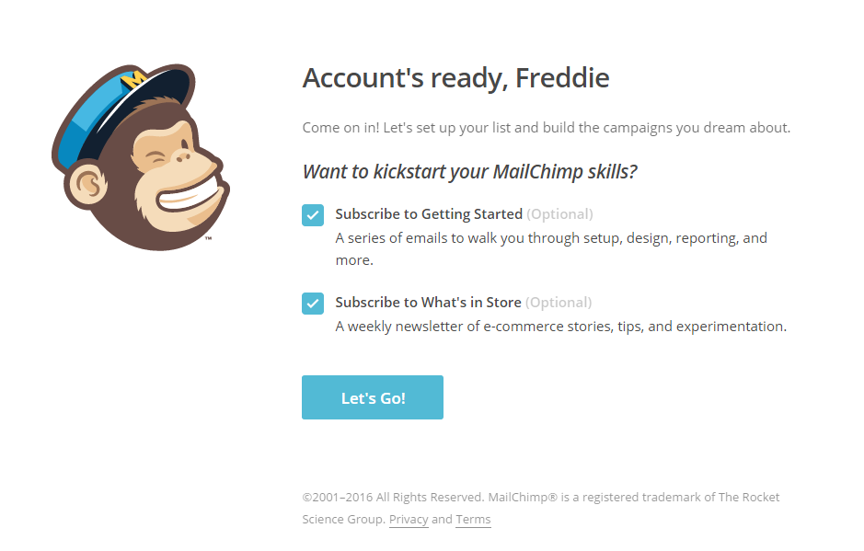Click the 'Want to kickstart your MailChimp skills?' subheading
Viewport: 864px width, 551px height.
pyautogui.click(x=469, y=172)
